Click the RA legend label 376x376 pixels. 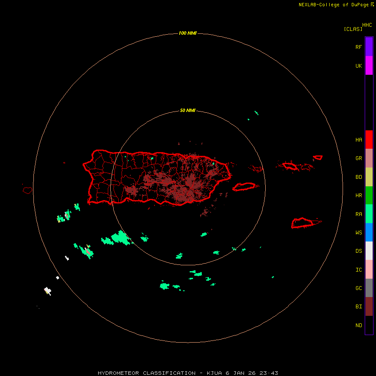click(358, 214)
